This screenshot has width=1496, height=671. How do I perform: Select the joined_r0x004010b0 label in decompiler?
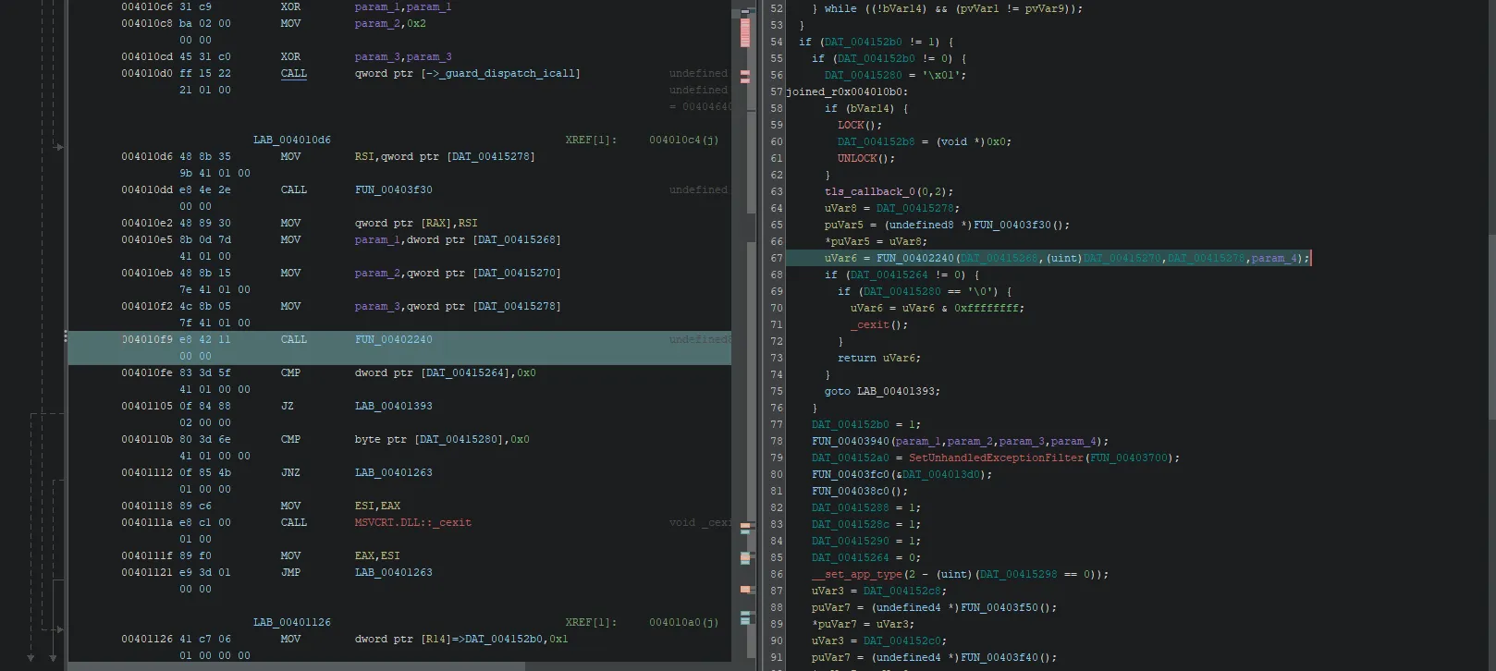click(x=846, y=91)
